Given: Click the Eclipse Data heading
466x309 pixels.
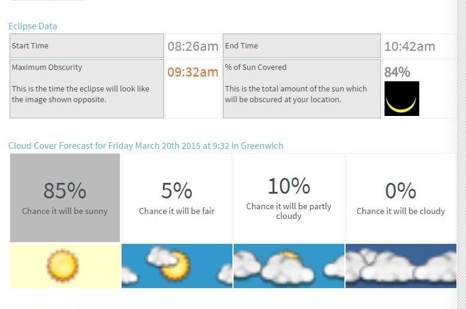Looking at the screenshot, I should pos(33,26).
